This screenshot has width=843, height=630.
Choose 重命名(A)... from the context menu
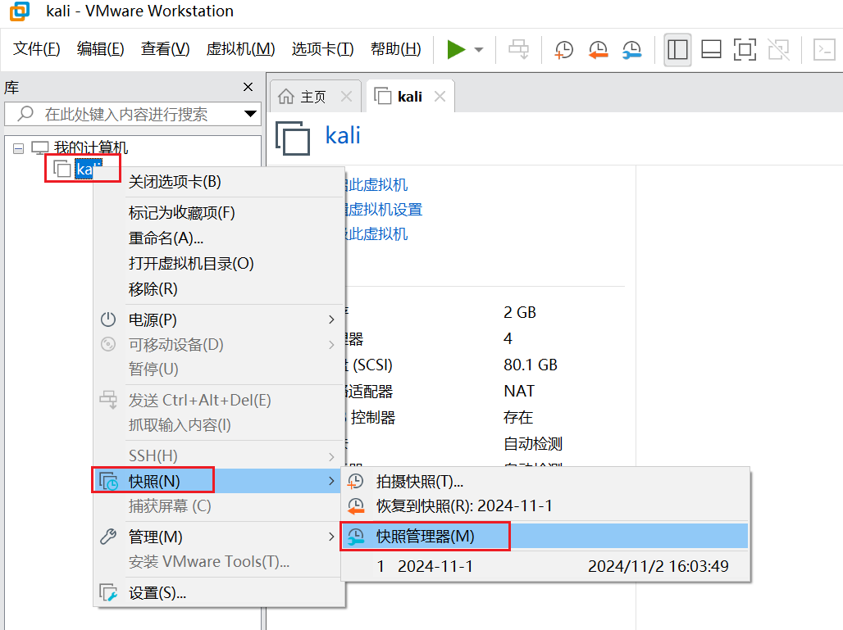pyautogui.click(x=219, y=238)
